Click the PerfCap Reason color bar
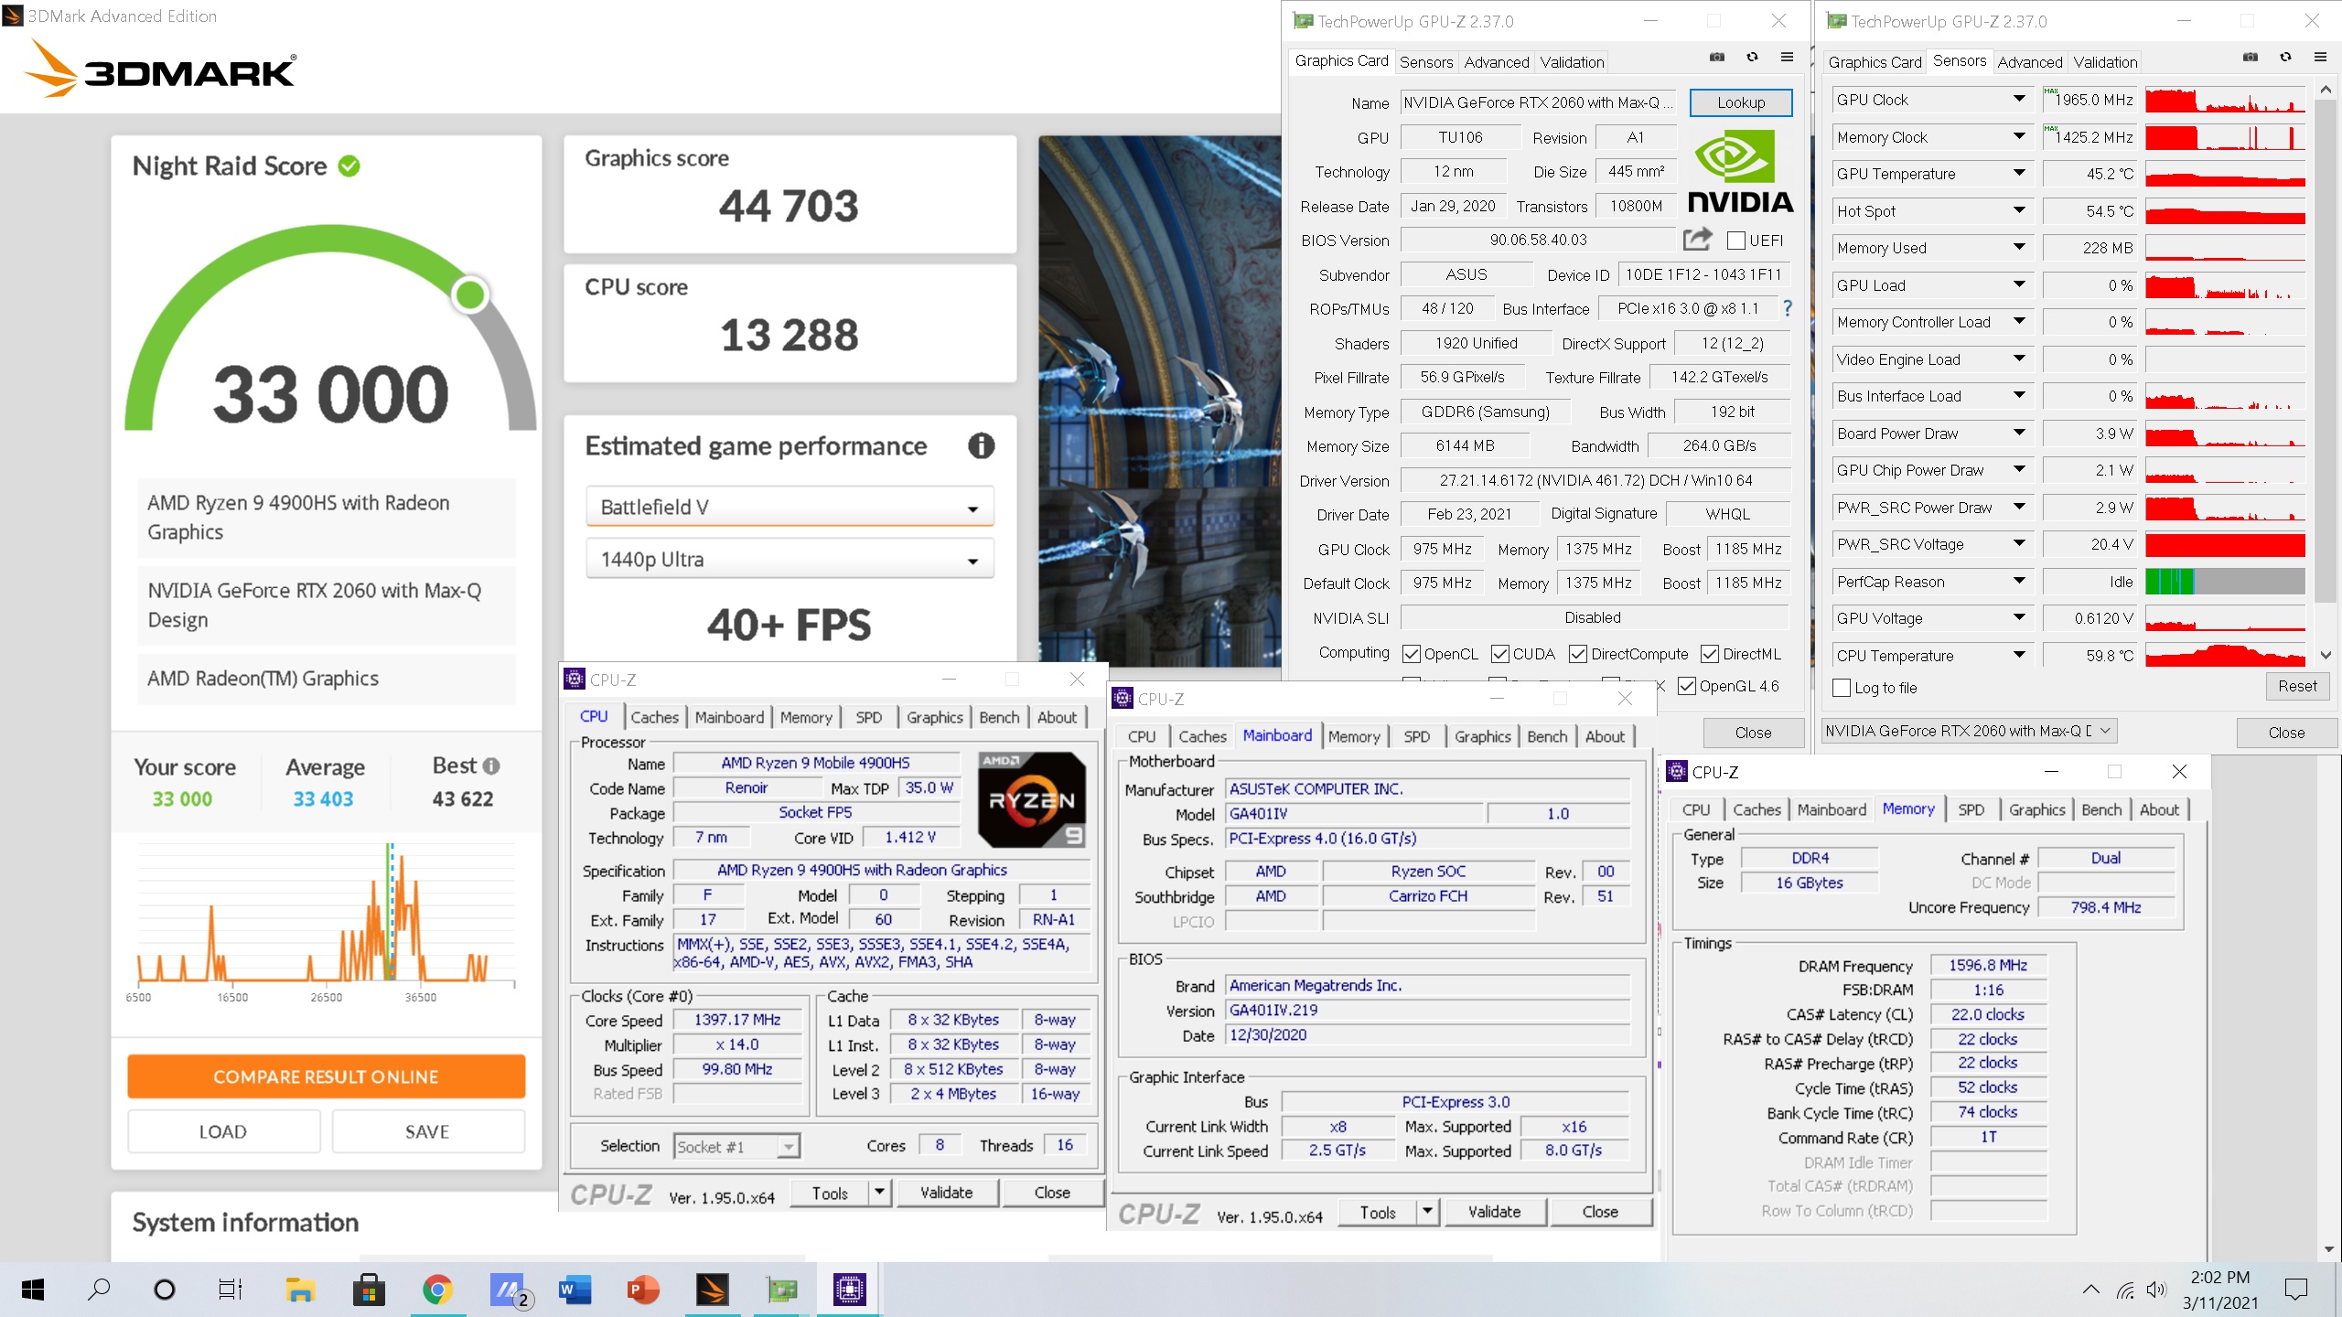2342x1317 pixels. pyautogui.click(x=2225, y=582)
